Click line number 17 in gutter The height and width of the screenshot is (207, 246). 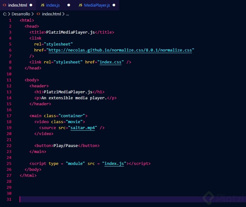coord(9,116)
